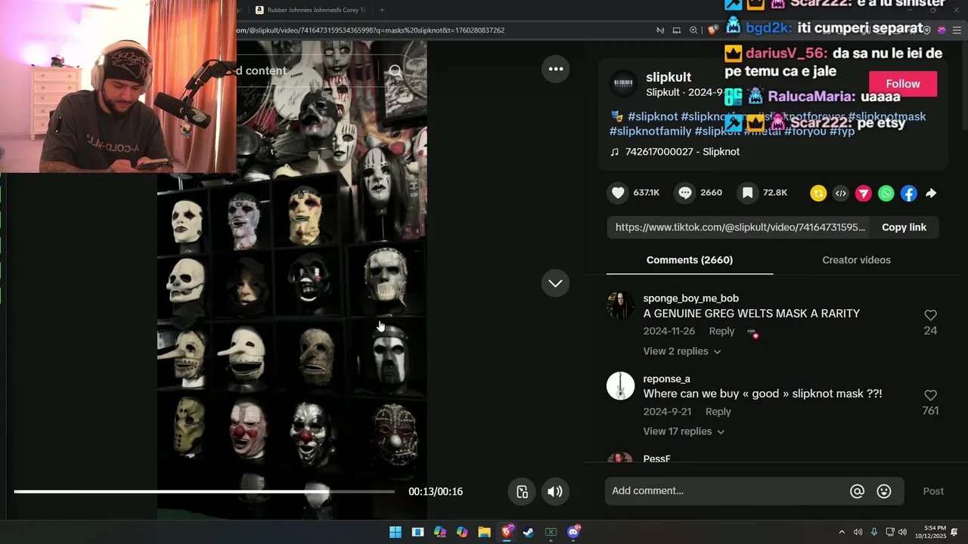Open File Explorer from taskbar
Image resolution: width=968 pixels, height=544 pixels.
tap(484, 532)
